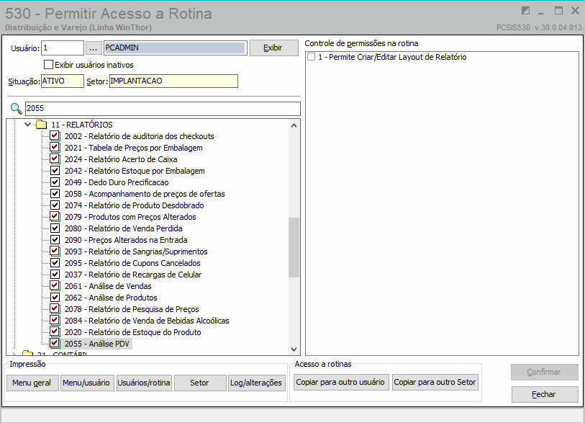Toggle checkbox for 2080 Relatório de Venda Perdida

[55, 228]
